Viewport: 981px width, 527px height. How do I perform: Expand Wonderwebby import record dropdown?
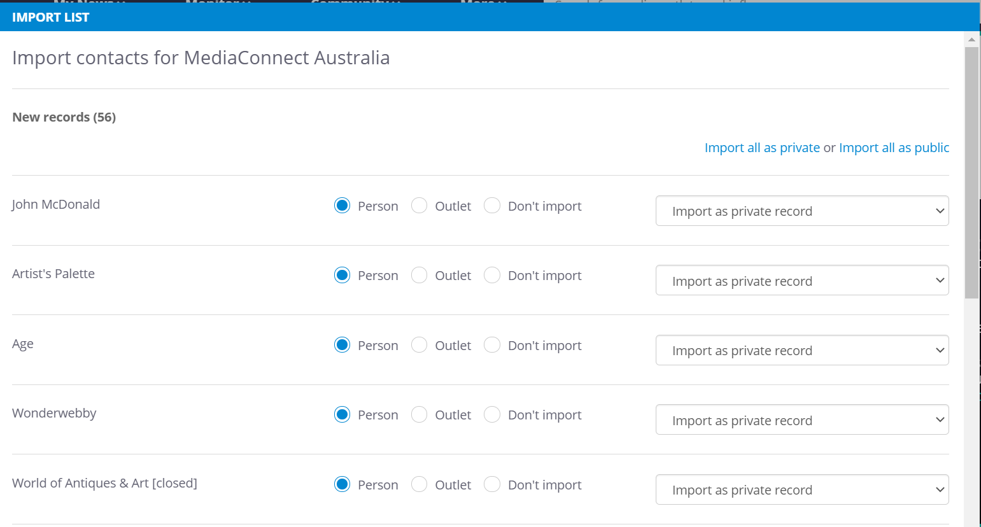801,420
